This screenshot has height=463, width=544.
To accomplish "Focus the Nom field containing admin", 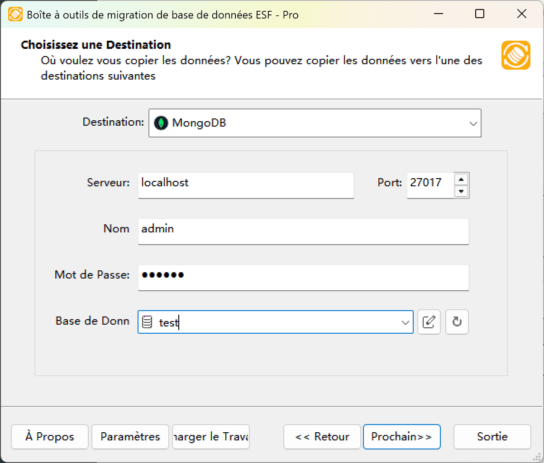I will pyautogui.click(x=303, y=231).
